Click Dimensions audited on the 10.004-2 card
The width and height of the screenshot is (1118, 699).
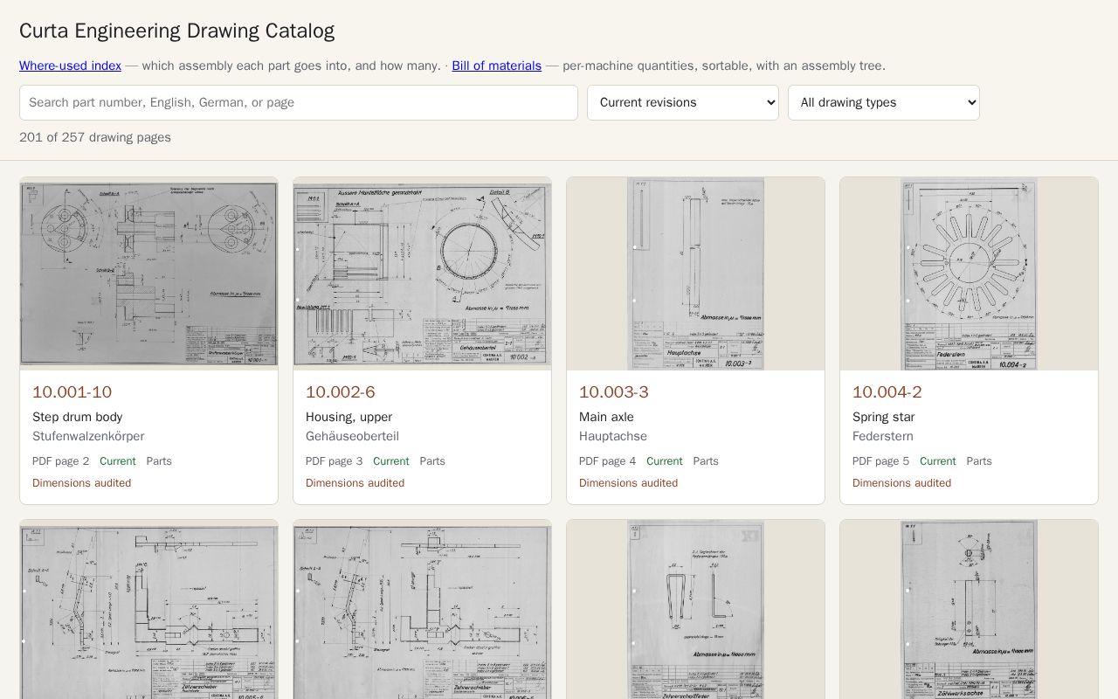coord(901,483)
